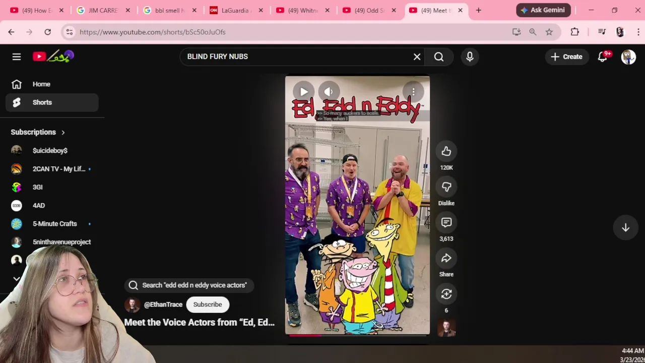The image size is (645, 363).
Task: Select Shorts in the sidebar
Action: tap(52, 102)
